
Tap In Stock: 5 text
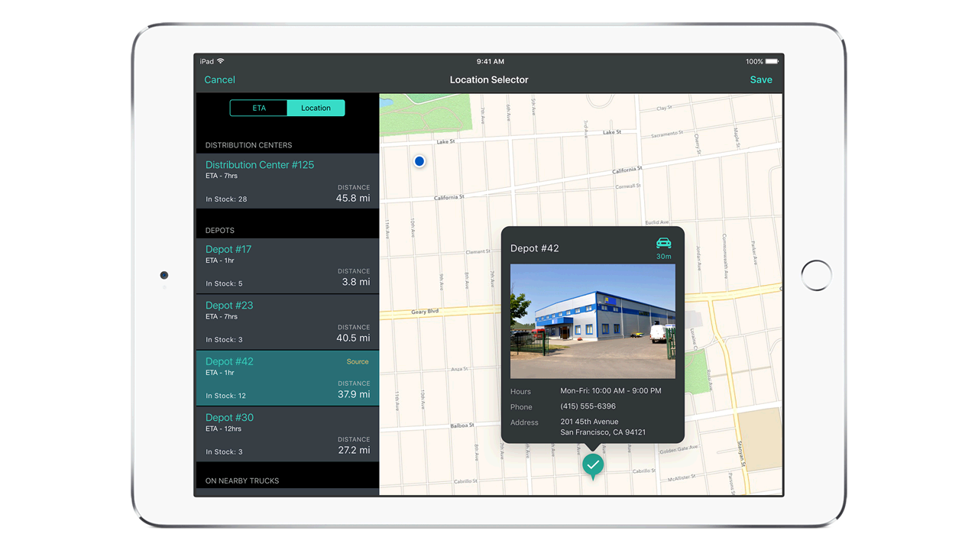[x=224, y=283]
